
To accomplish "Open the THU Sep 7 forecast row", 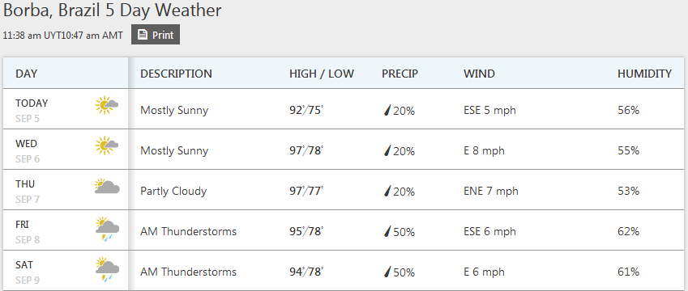I will pos(344,189).
